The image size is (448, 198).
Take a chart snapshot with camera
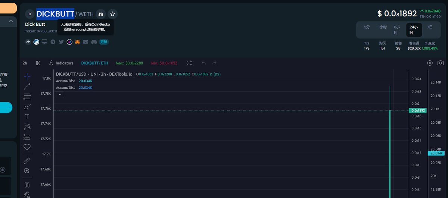(x=441, y=63)
